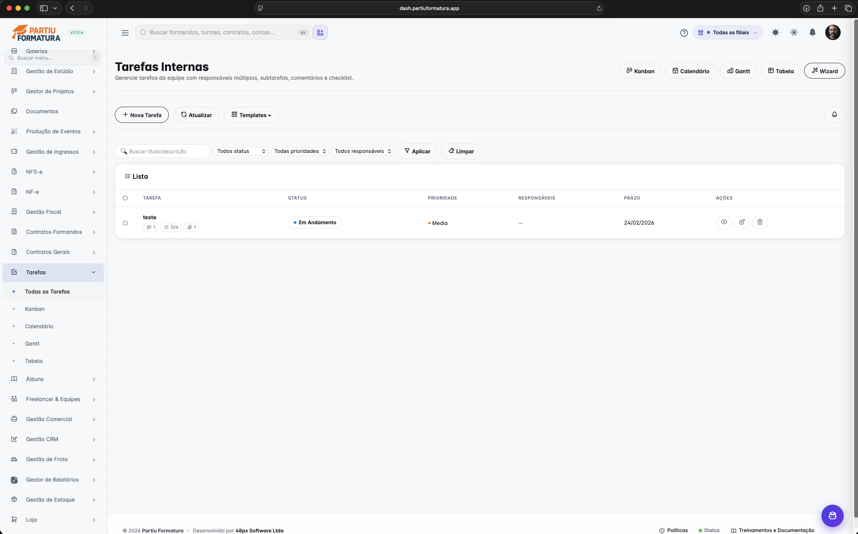
Task: Select Tabela in Tarefas submenu
Action: (53, 361)
